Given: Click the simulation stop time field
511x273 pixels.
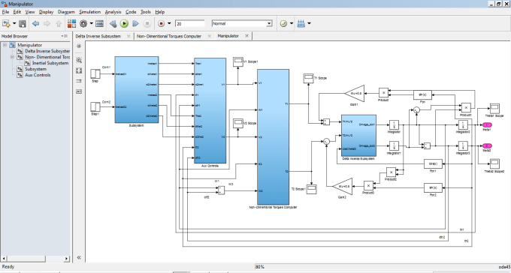Looking at the screenshot, I should [190, 23].
